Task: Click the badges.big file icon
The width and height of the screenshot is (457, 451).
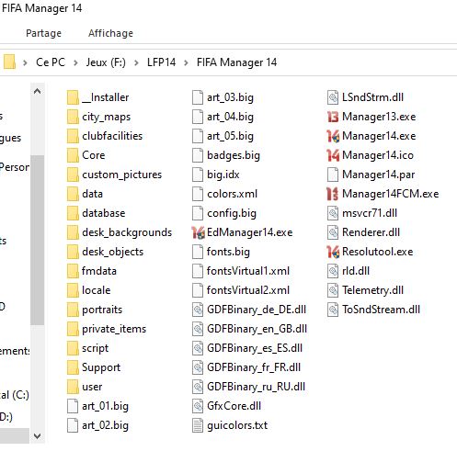Action: [x=198, y=155]
